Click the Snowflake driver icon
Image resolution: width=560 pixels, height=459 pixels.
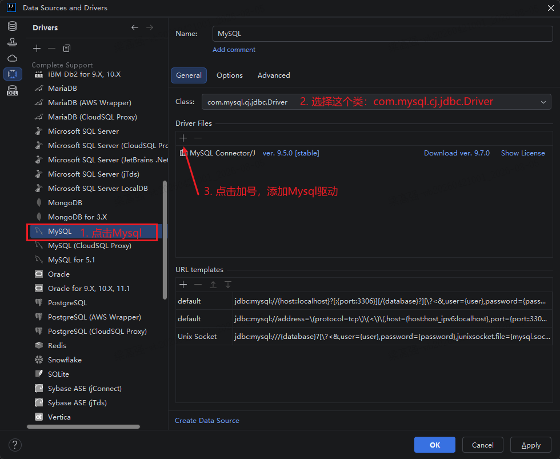(39, 360)
